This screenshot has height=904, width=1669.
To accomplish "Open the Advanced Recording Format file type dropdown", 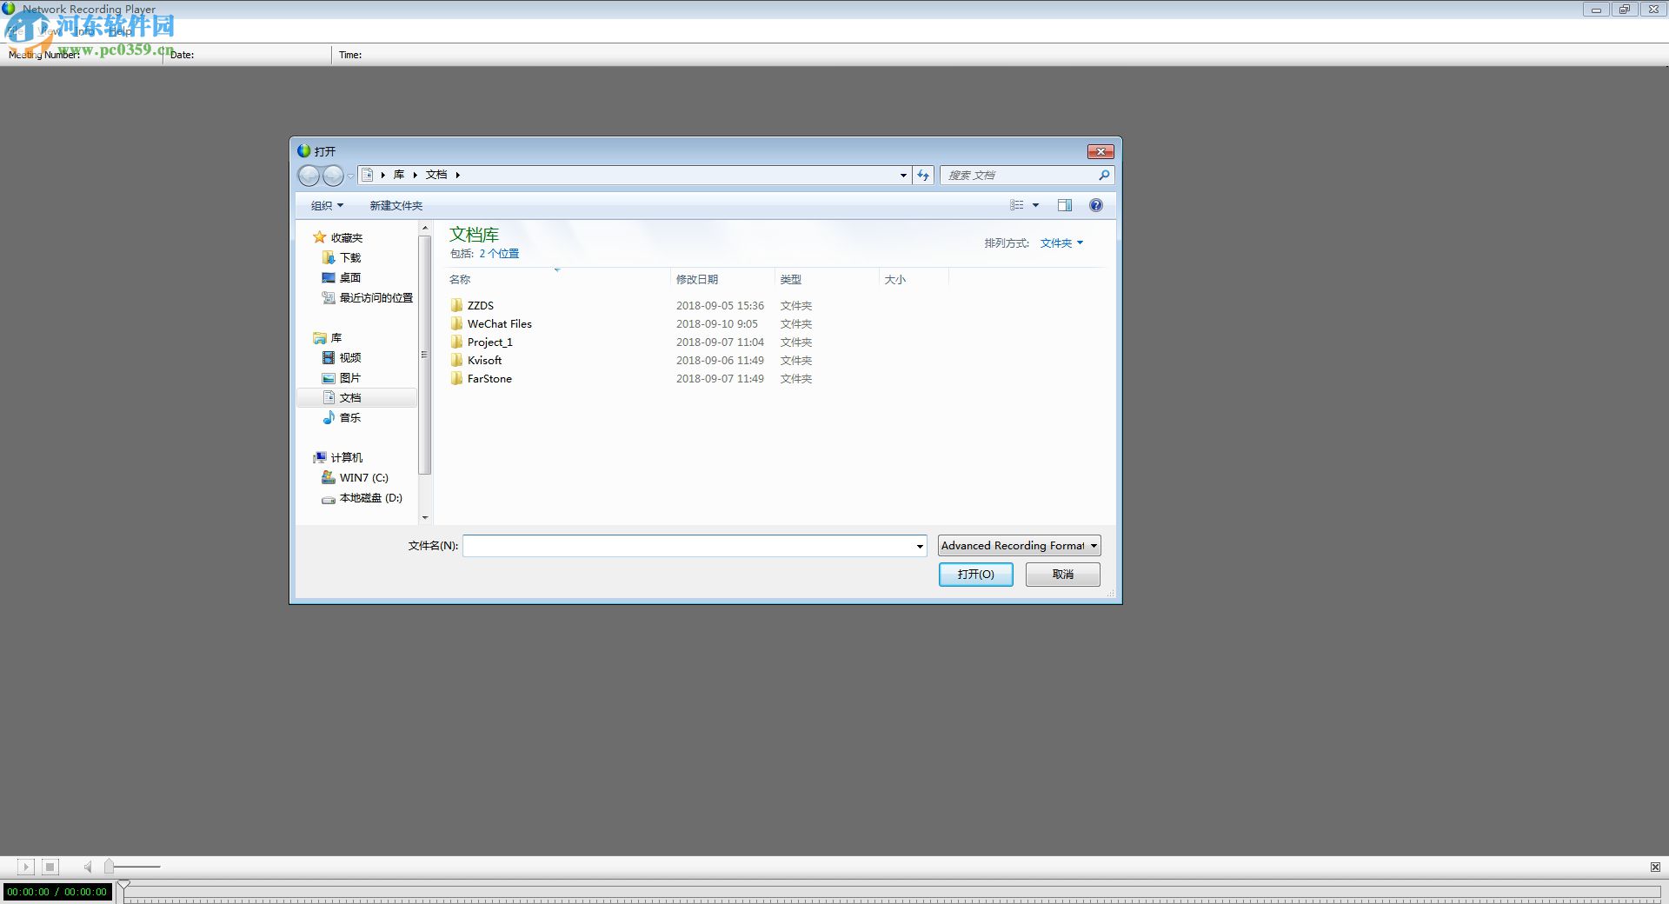I will click(1018, 545).
